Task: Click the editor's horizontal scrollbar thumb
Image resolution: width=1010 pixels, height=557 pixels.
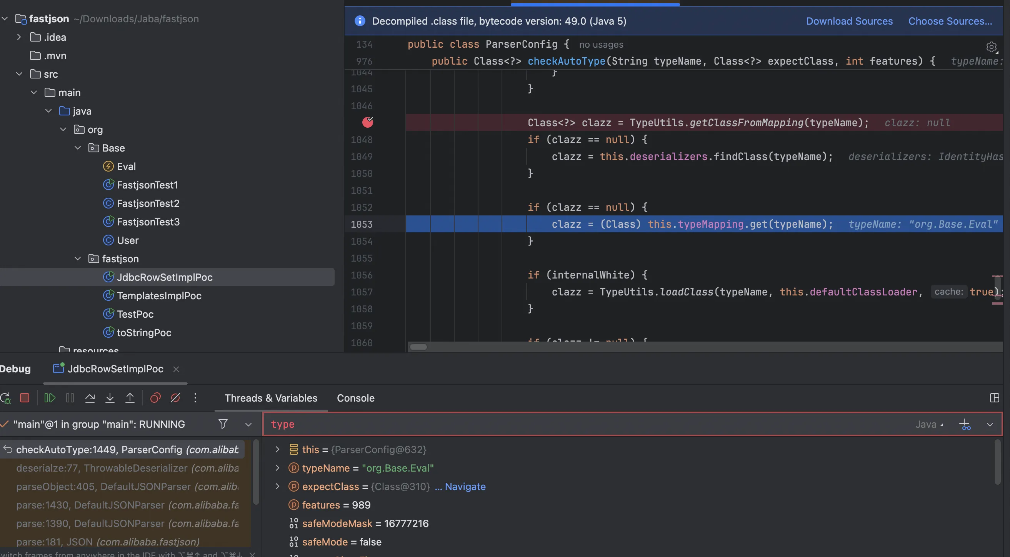Action: [x=418, y=347]
